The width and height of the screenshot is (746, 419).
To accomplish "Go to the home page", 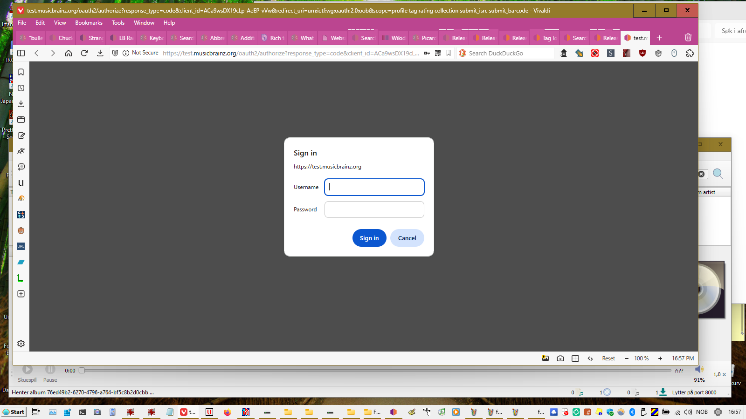I will click(x=69, y=53).
